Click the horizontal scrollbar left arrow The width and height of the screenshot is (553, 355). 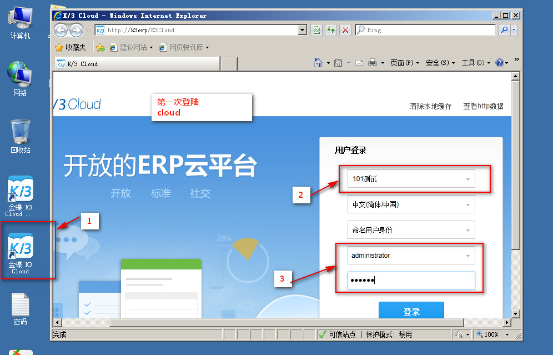(x=58, y=323)
